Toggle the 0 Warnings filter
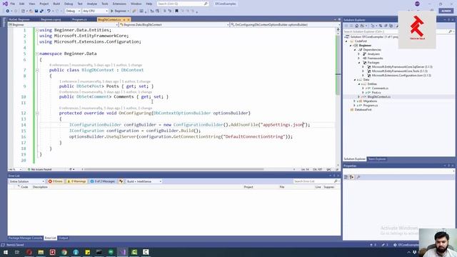This screenshot has width=457, height=257. [x=76, y=181]
